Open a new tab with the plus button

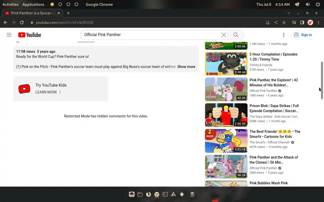click(x=68, y=13)
